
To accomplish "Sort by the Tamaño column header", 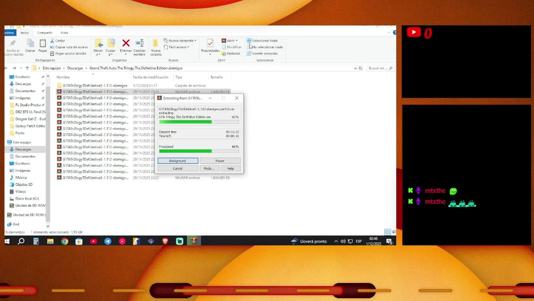I will [216, 77].
